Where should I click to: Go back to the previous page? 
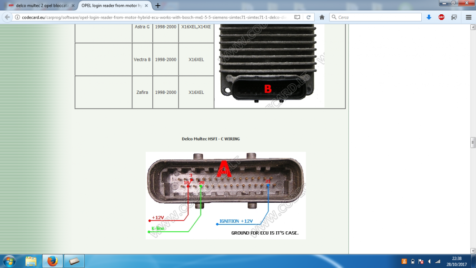click(7, 17)
